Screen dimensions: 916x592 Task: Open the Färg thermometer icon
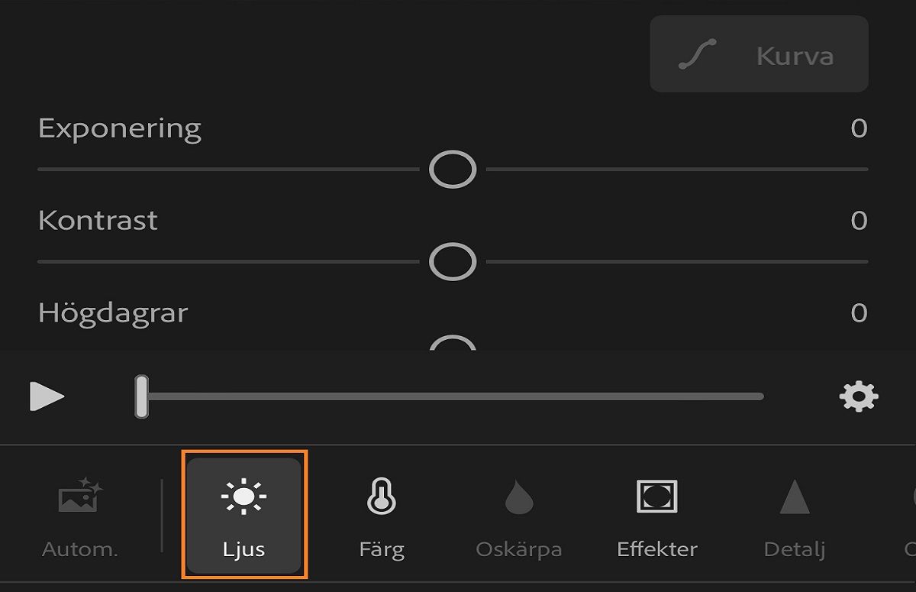(x=381, y=497)
